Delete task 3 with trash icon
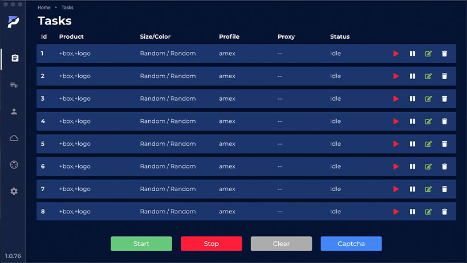The image size is (467, 263). point(444,98)
